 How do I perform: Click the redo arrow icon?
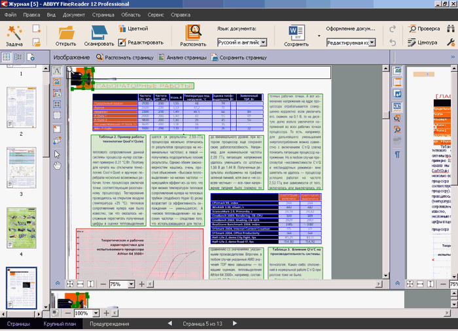click(x=393, y=29)
